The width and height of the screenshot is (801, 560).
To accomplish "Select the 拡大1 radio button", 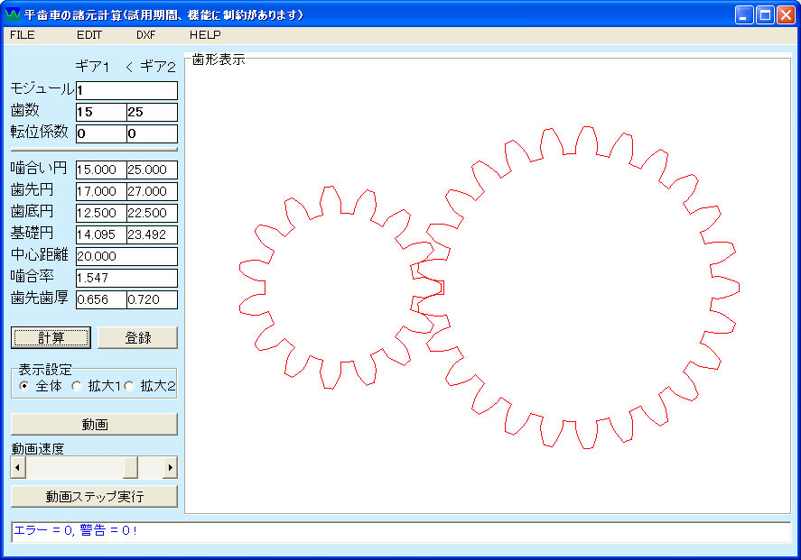I will (x=77, y=386).
